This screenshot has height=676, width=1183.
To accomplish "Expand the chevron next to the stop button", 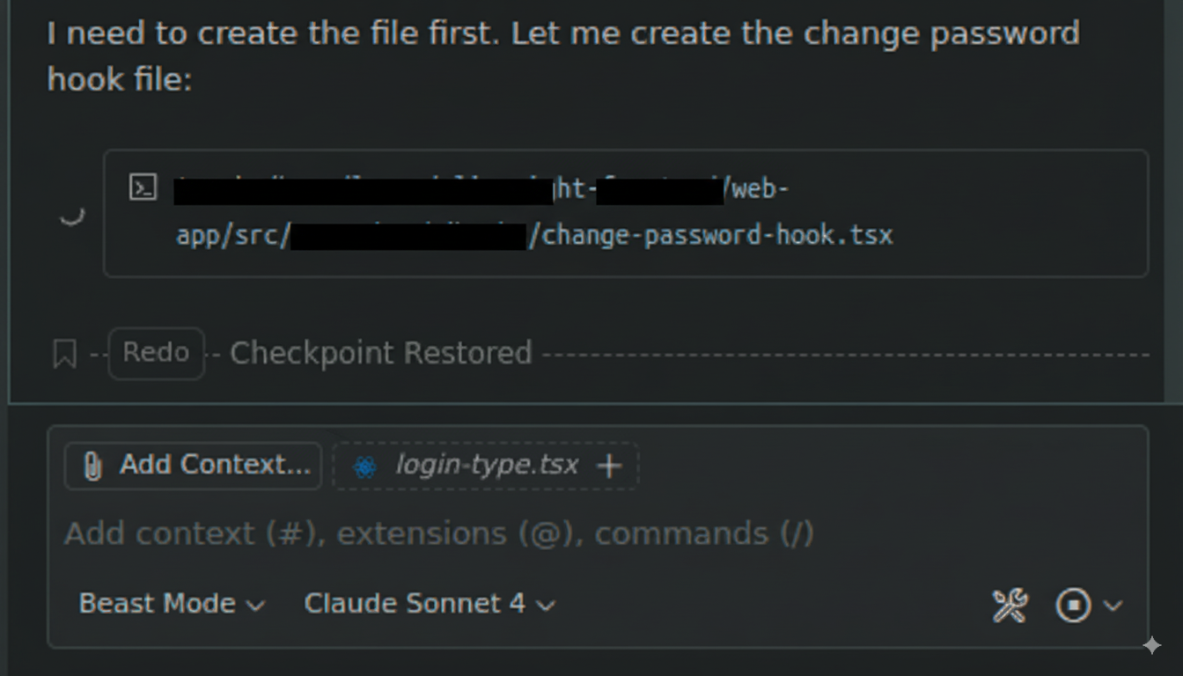I will [1113, 606].
